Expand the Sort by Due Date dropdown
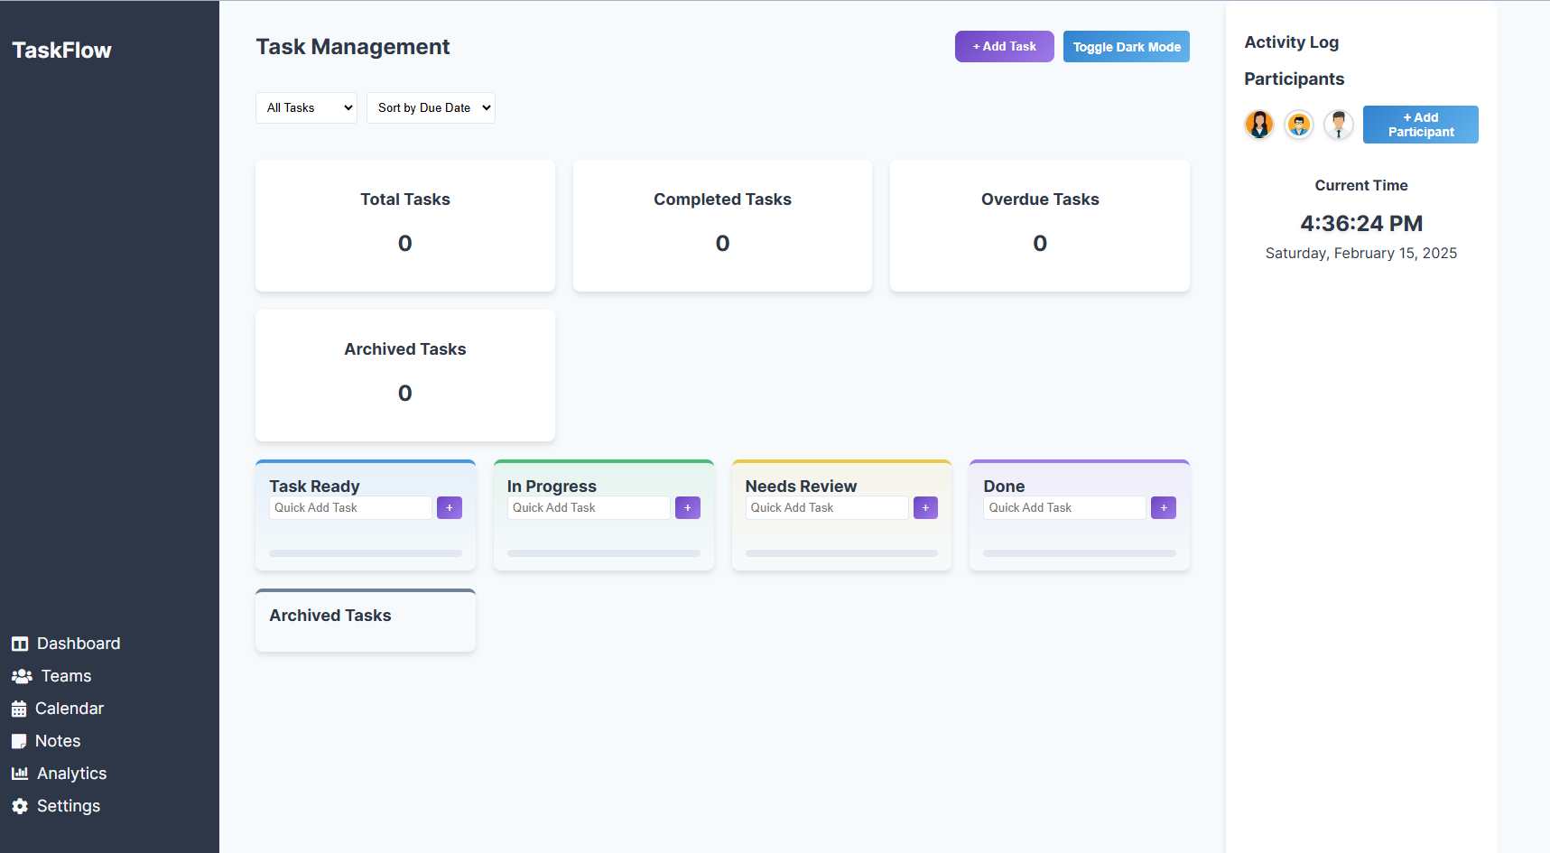 click(x=431, y=108)
